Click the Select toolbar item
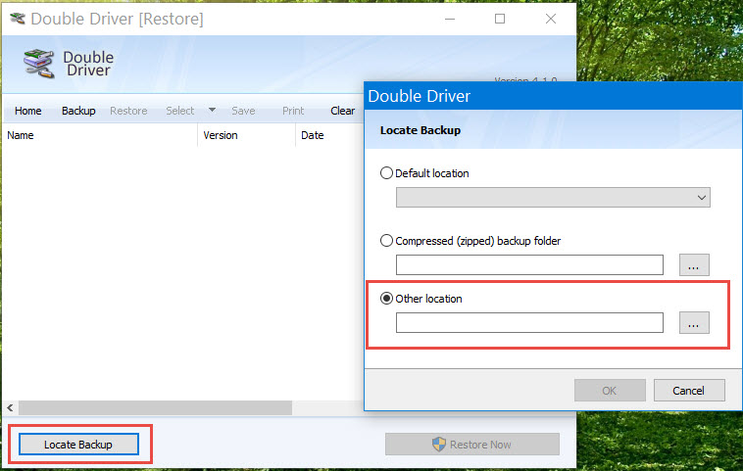 coord(180,111)
